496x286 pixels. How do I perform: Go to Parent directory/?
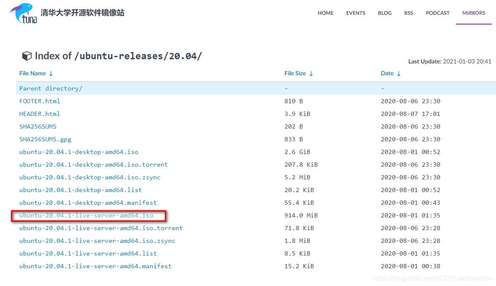coord(51,88)
